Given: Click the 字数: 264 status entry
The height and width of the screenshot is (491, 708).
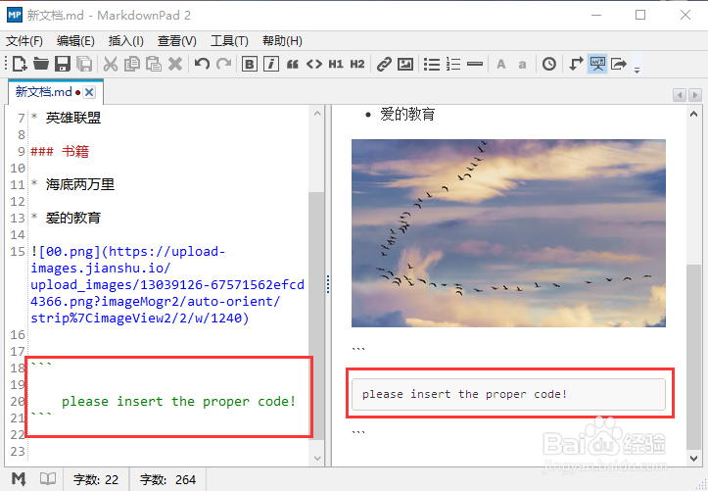Looking at the screenshot, I should point(167,479).
